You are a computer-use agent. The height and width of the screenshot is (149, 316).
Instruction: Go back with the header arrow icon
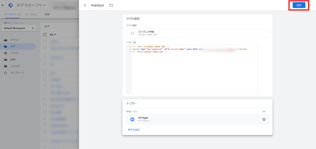pyautogui.click(x=2, y=5)
